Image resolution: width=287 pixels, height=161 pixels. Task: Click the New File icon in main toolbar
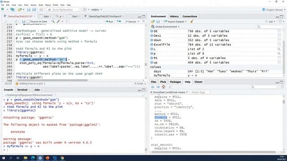pyautogui.click(x=3, y=9)
